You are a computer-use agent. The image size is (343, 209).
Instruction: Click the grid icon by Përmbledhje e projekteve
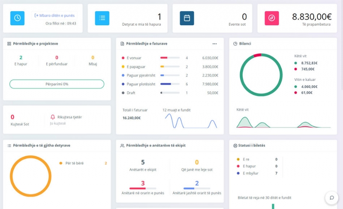click(9, 44)
